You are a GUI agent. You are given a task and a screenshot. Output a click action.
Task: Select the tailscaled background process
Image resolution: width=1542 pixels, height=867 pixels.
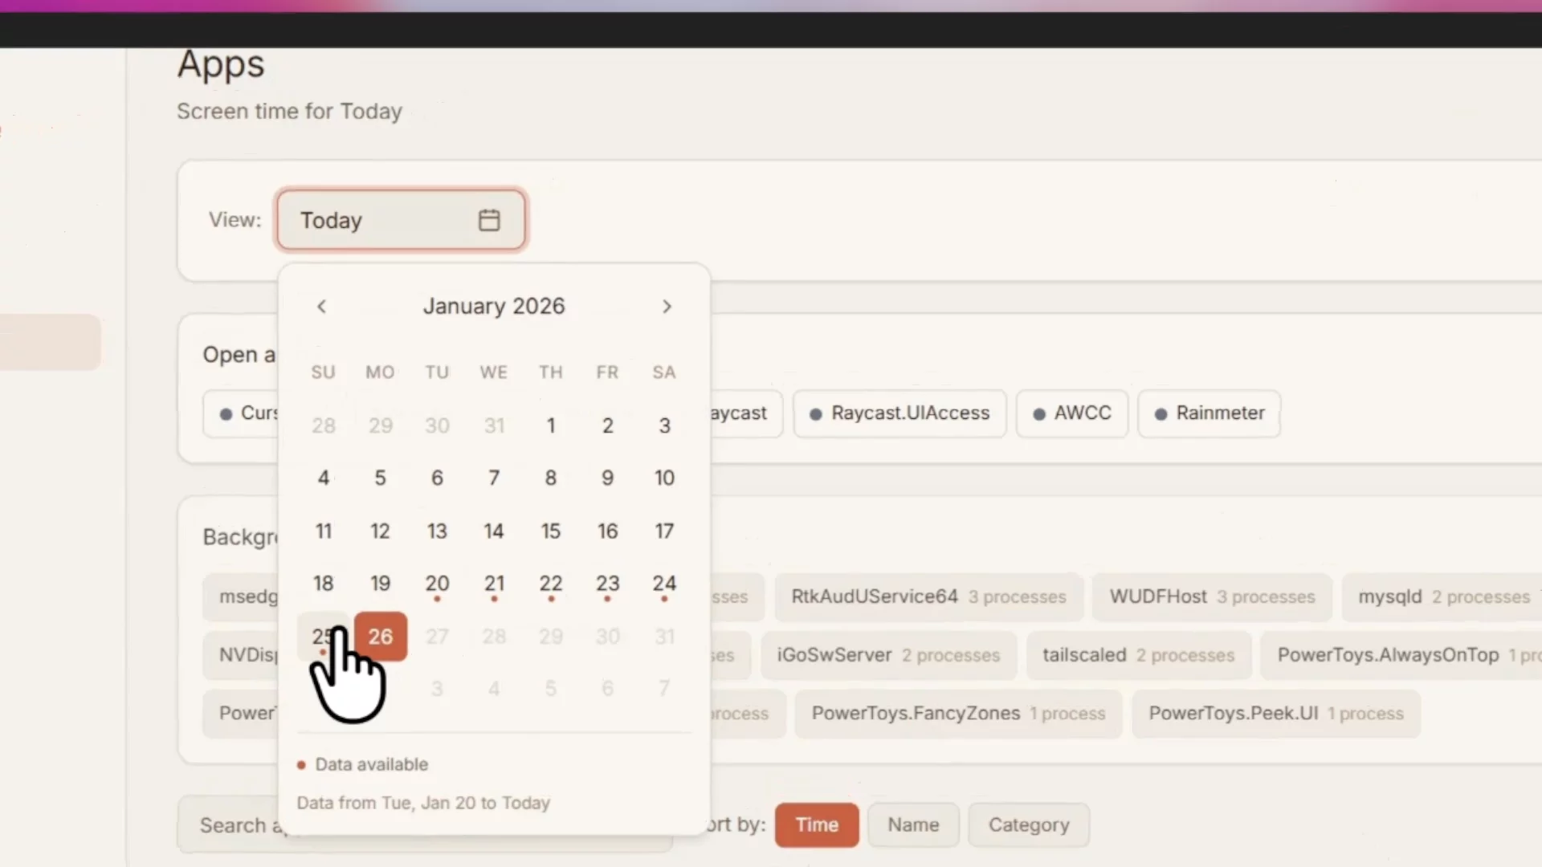pos(1138,655)
